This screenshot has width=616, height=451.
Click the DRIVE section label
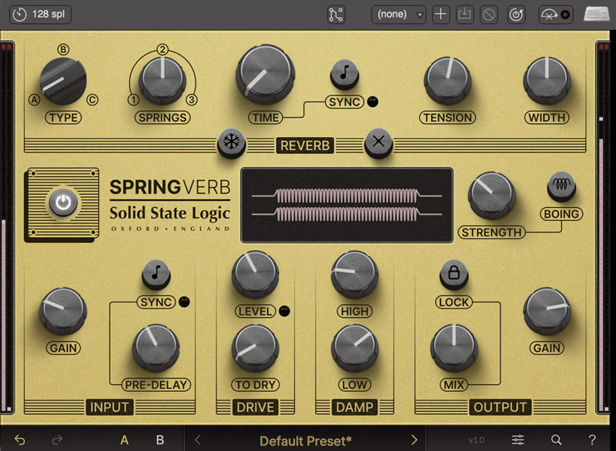tap(256, 407)
